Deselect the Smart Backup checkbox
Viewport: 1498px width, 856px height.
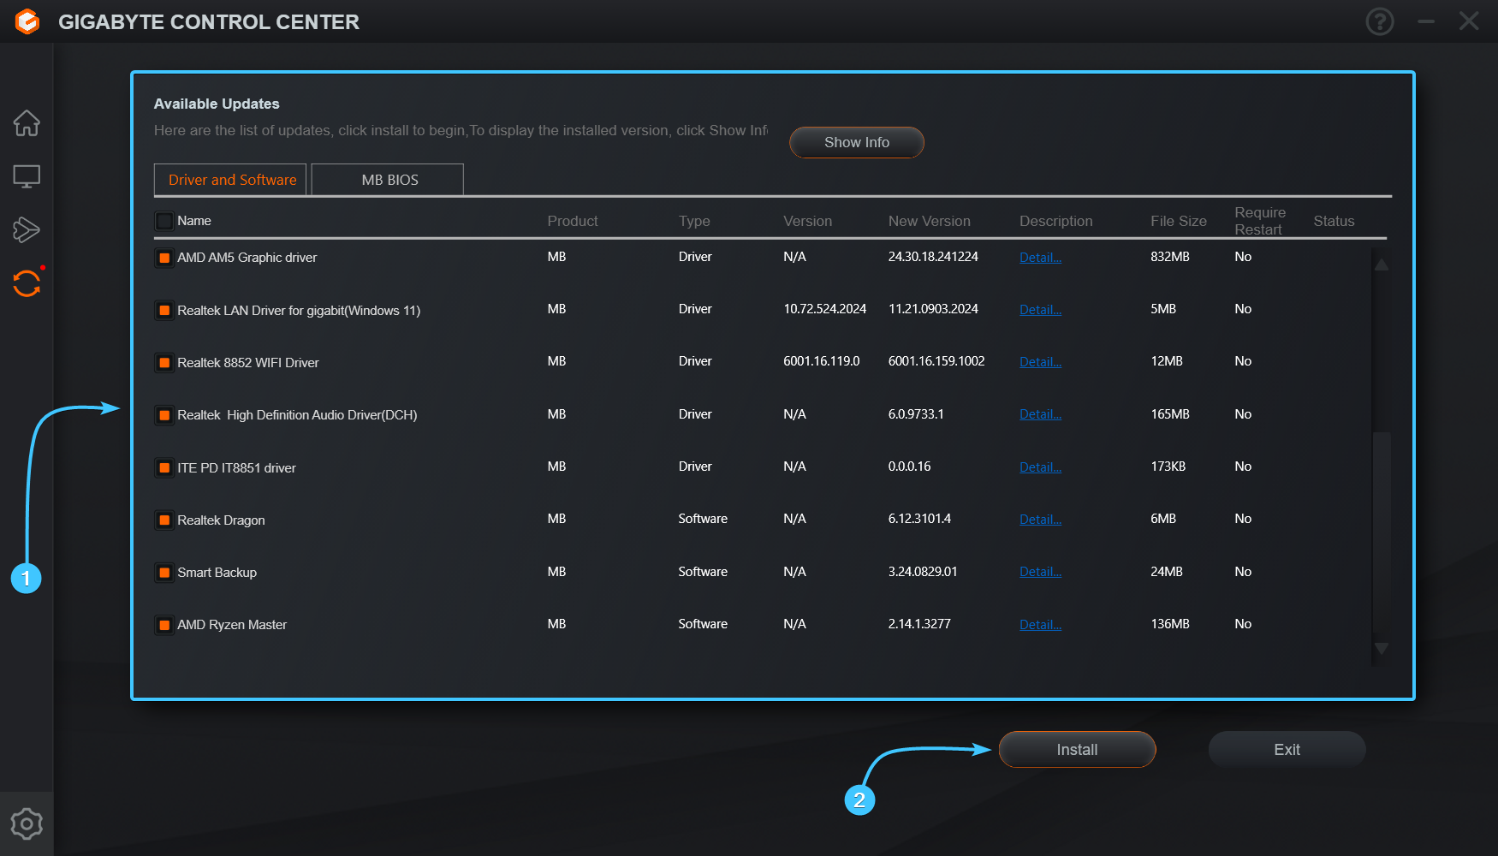[164, 572]
